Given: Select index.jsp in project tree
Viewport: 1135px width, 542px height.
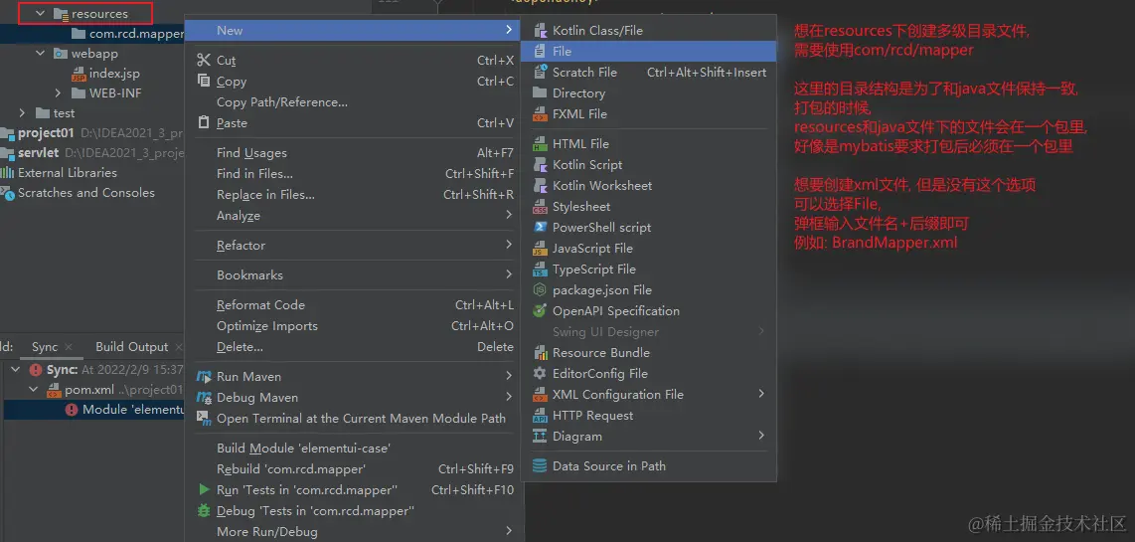Looking at the screenshot, I should 114,74.
